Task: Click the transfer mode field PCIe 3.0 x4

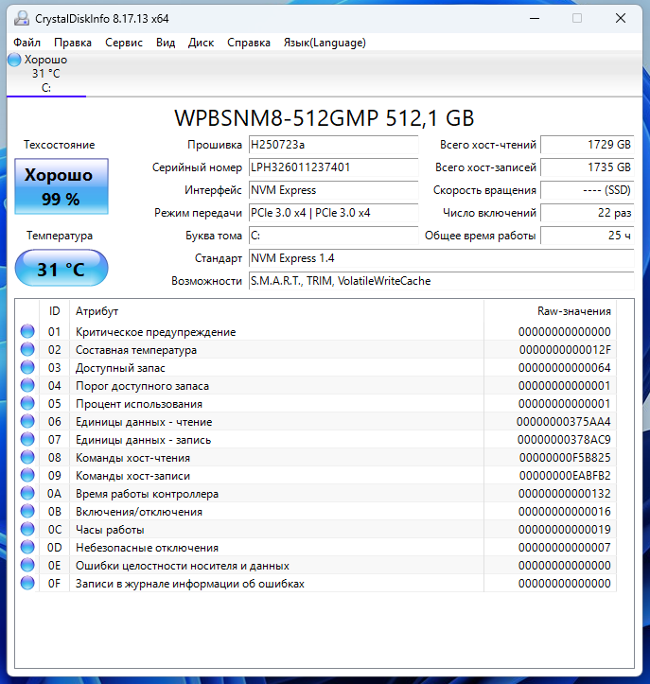Action: pyautogui.click(x=333, y=213)
